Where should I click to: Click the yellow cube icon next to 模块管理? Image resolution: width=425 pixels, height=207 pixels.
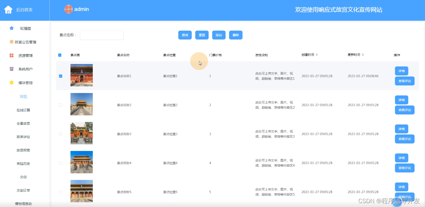point(12,83)
